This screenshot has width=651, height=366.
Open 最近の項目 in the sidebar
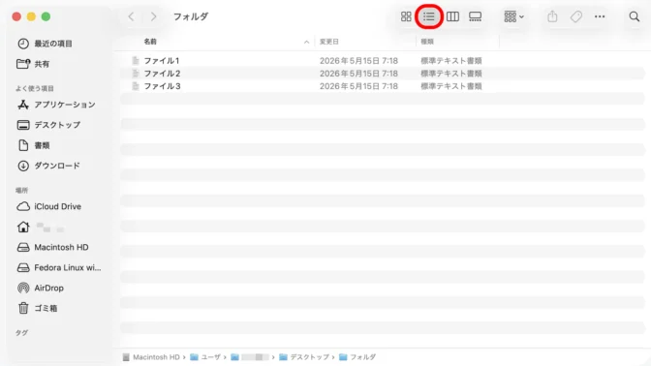point(45,44)
